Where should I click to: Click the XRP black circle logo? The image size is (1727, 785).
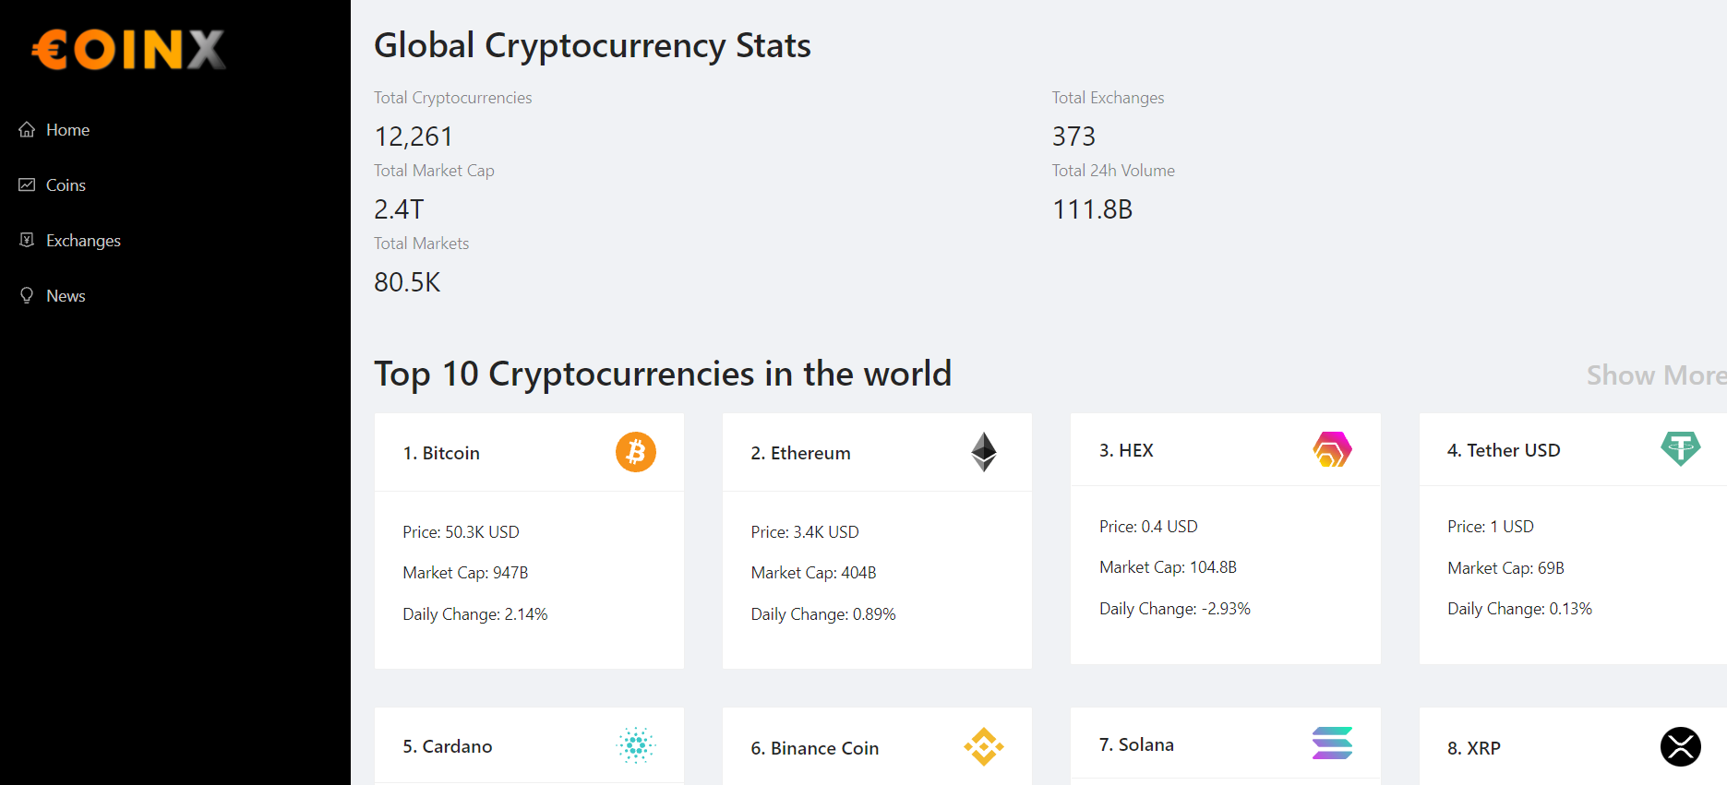[1681, 747]
